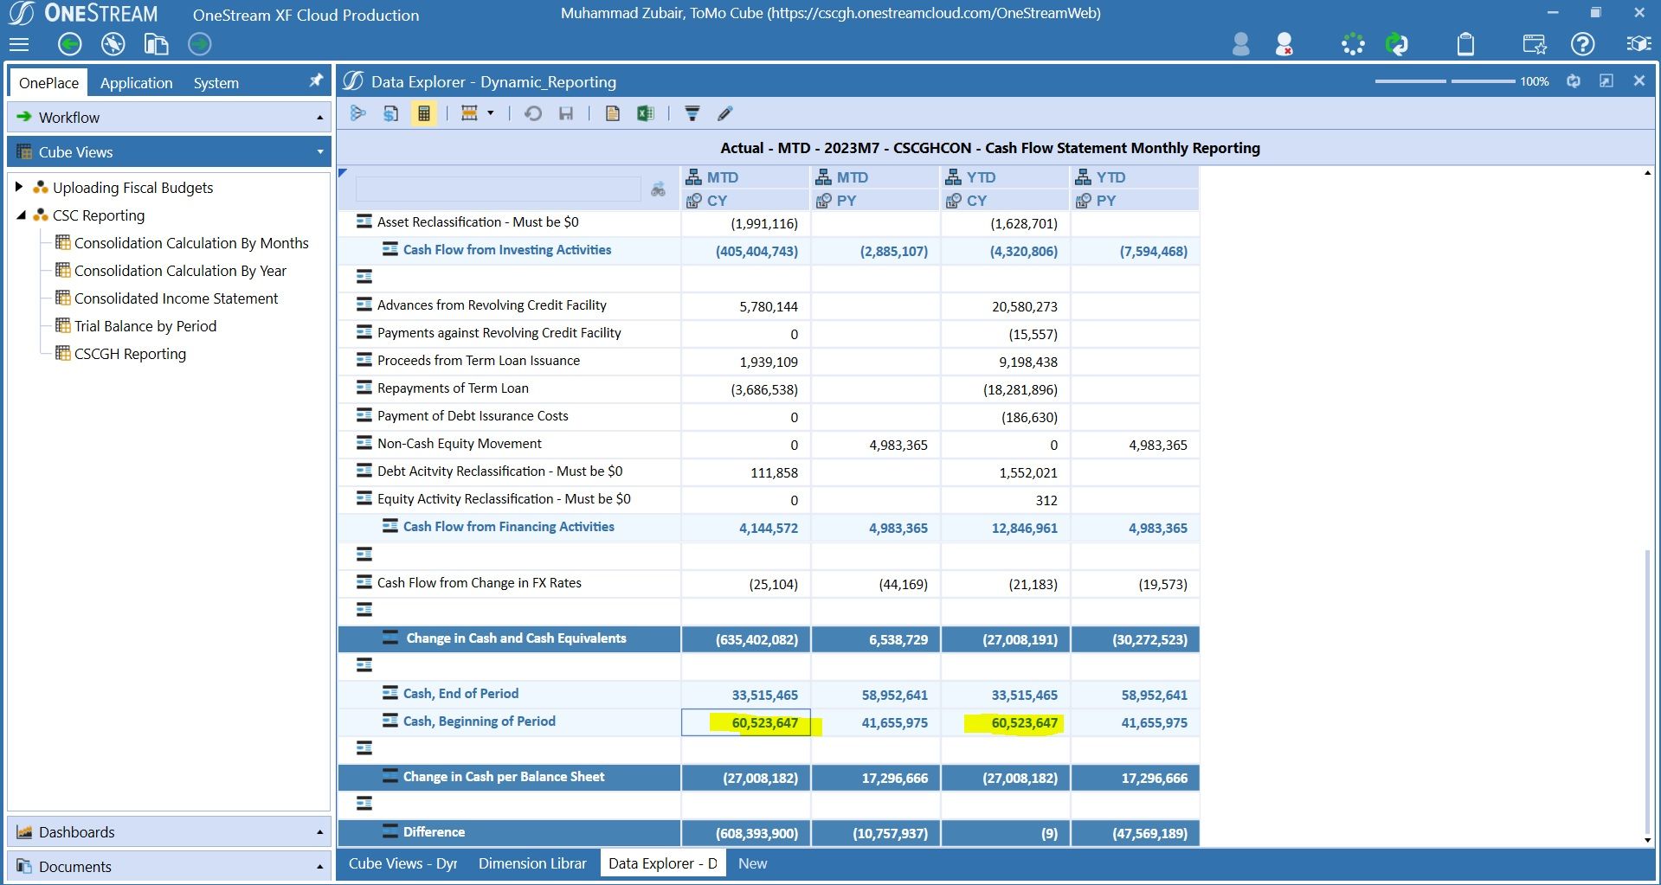This screenshot has height=885, width=1661.
Task: Click the log-off user icon
Action: [1284, 43]
